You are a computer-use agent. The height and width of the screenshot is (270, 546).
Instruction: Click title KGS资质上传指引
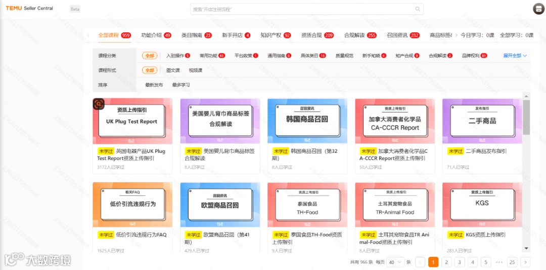(485, 235)
